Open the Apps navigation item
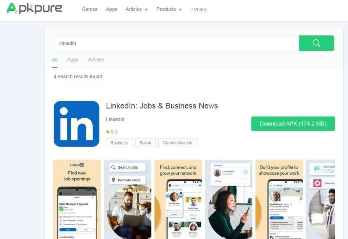The image size is (348, 239). point(111,9)
